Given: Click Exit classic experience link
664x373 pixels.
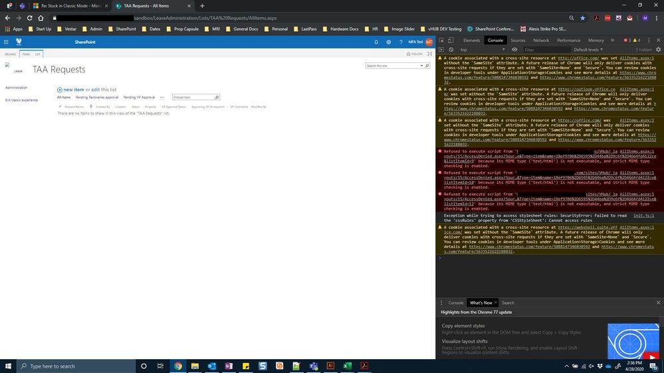Looking at the screenshot, I should click(x=21, y=100).
